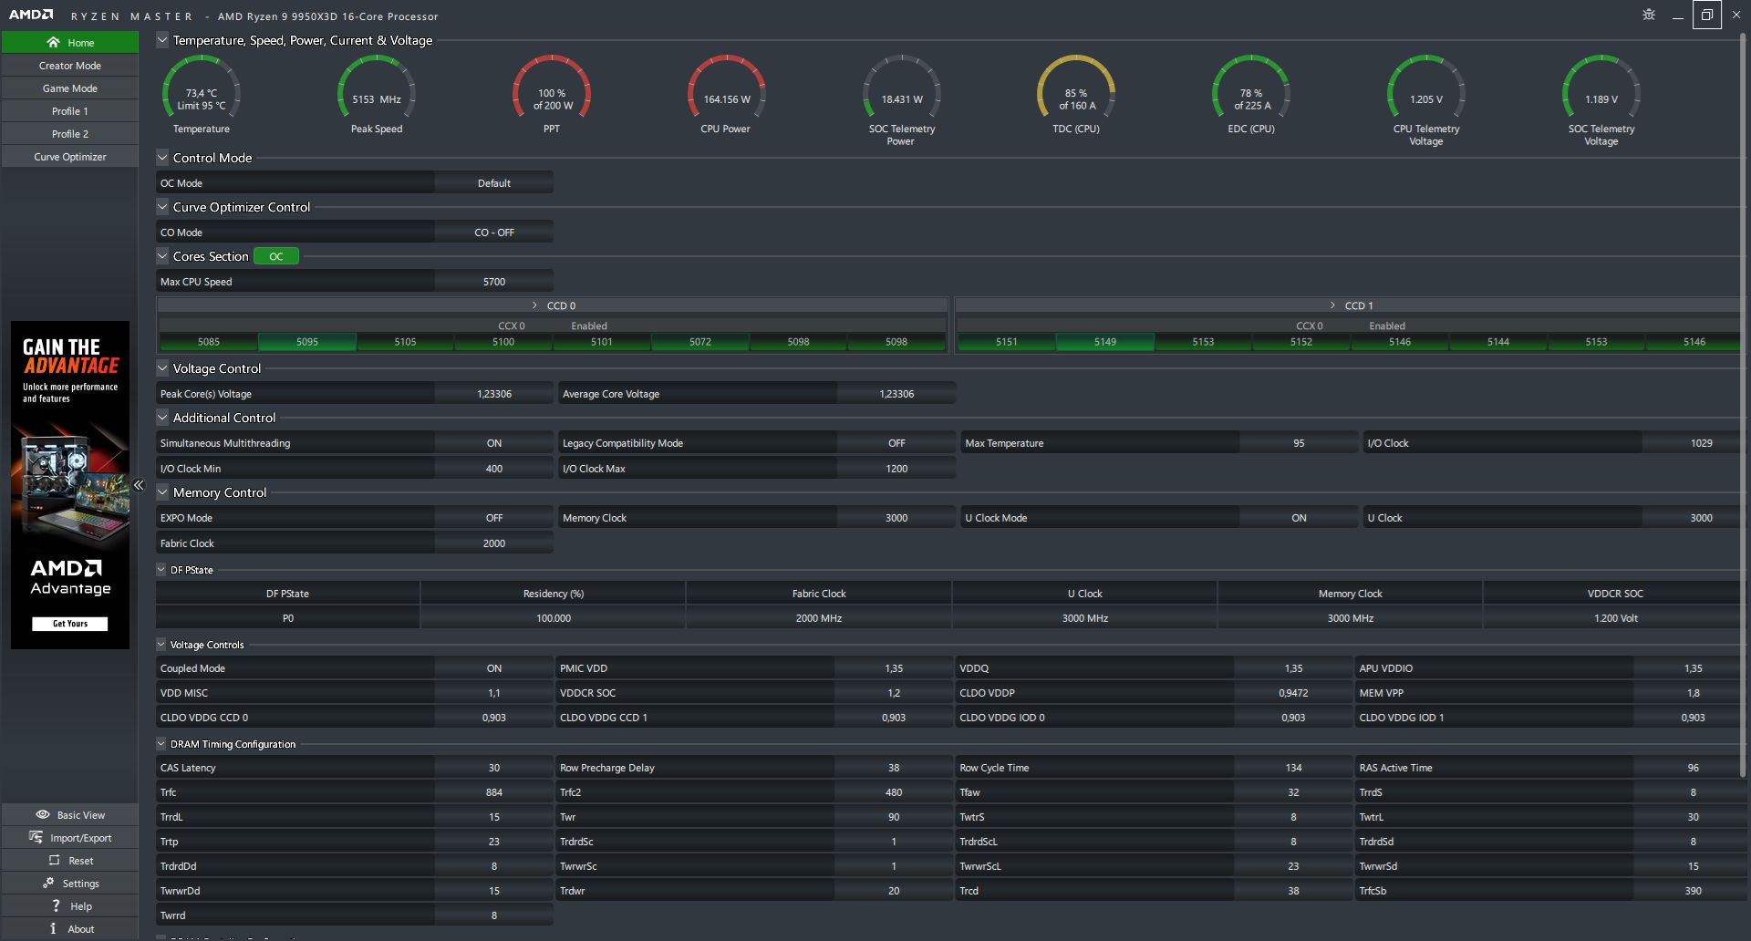The width and height of the screenshot is (1751, 941).
Task: Click the green OC badge in Cores Section
Action: coord(276,256)
